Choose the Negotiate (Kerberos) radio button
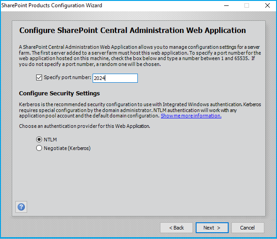This screenshot has height=239, width=277. coord(39,148)
